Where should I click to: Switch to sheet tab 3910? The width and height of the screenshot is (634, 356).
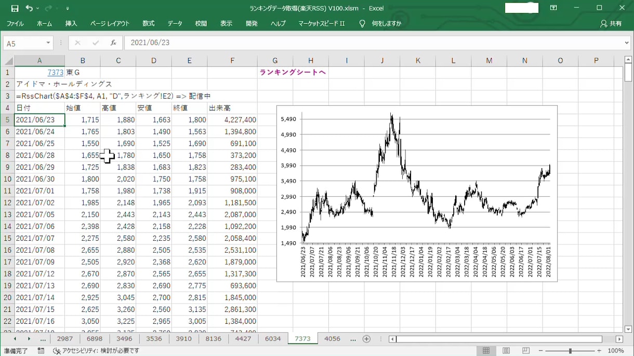coord(183,339)
